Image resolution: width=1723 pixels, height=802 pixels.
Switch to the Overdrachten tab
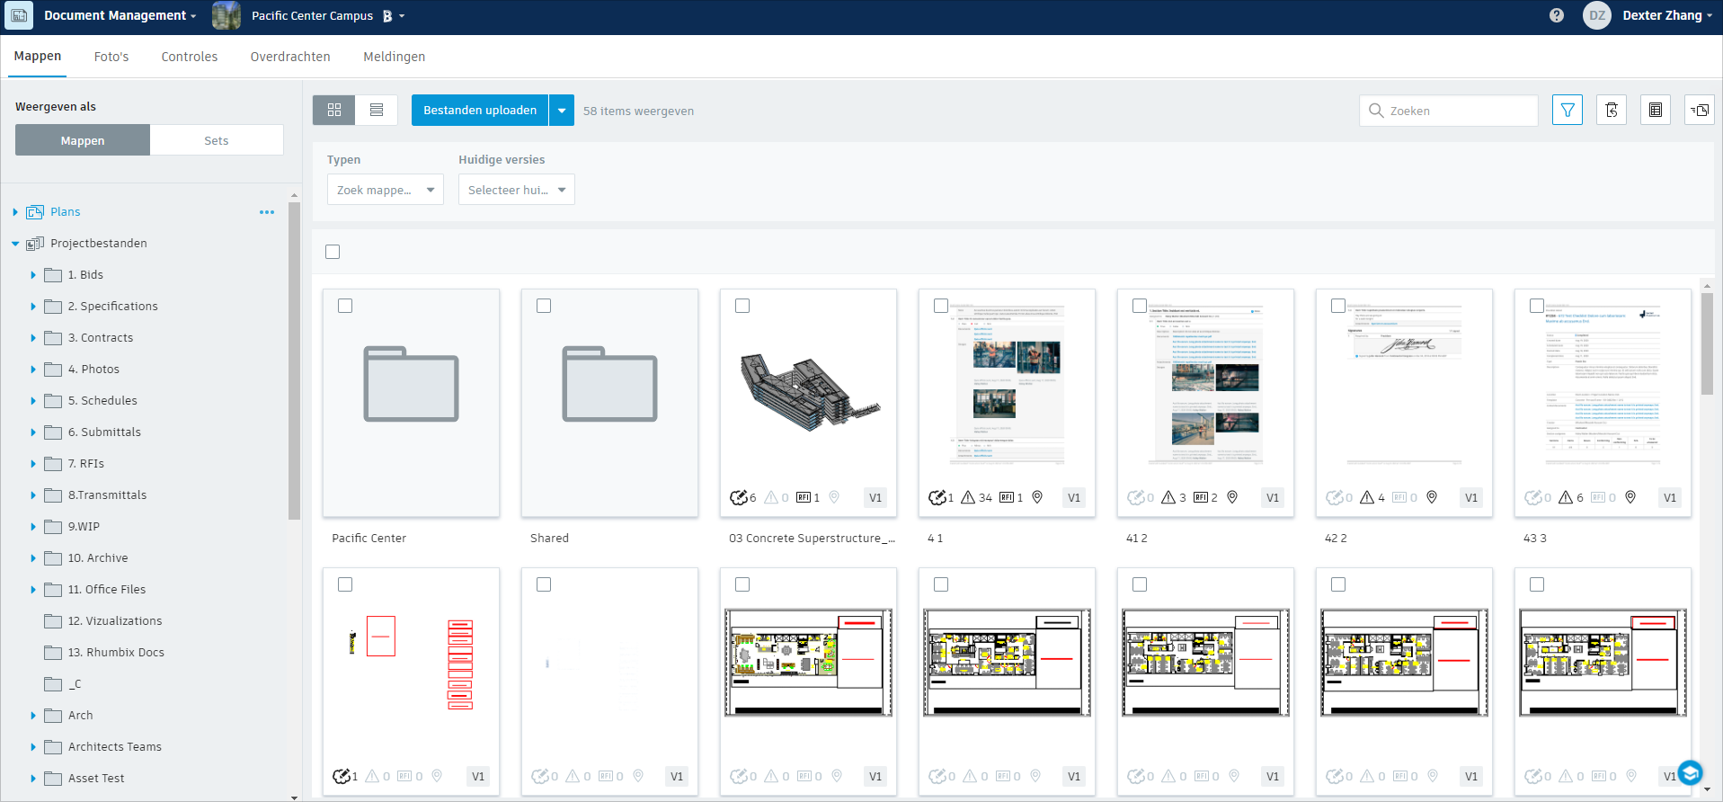coord(290,57)
